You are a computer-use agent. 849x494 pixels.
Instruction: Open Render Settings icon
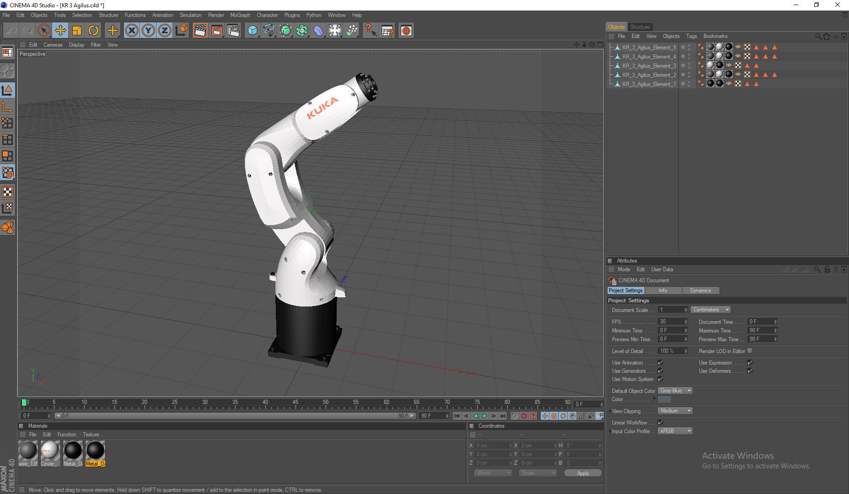pos(233,31)
